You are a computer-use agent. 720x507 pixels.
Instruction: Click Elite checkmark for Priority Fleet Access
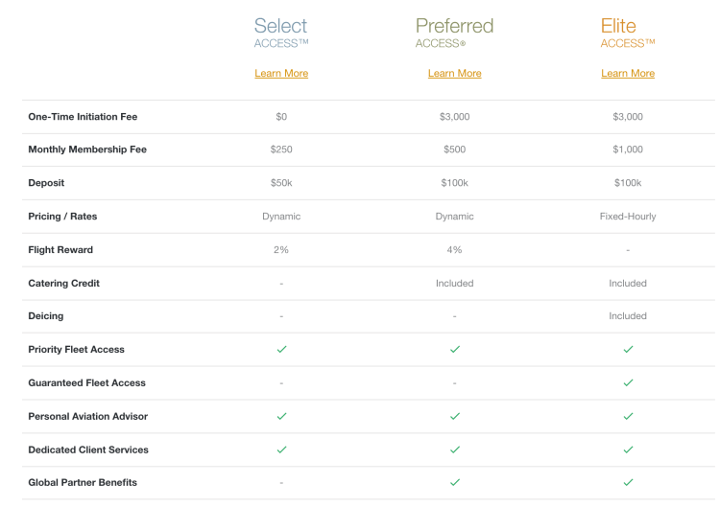[628, 350]
